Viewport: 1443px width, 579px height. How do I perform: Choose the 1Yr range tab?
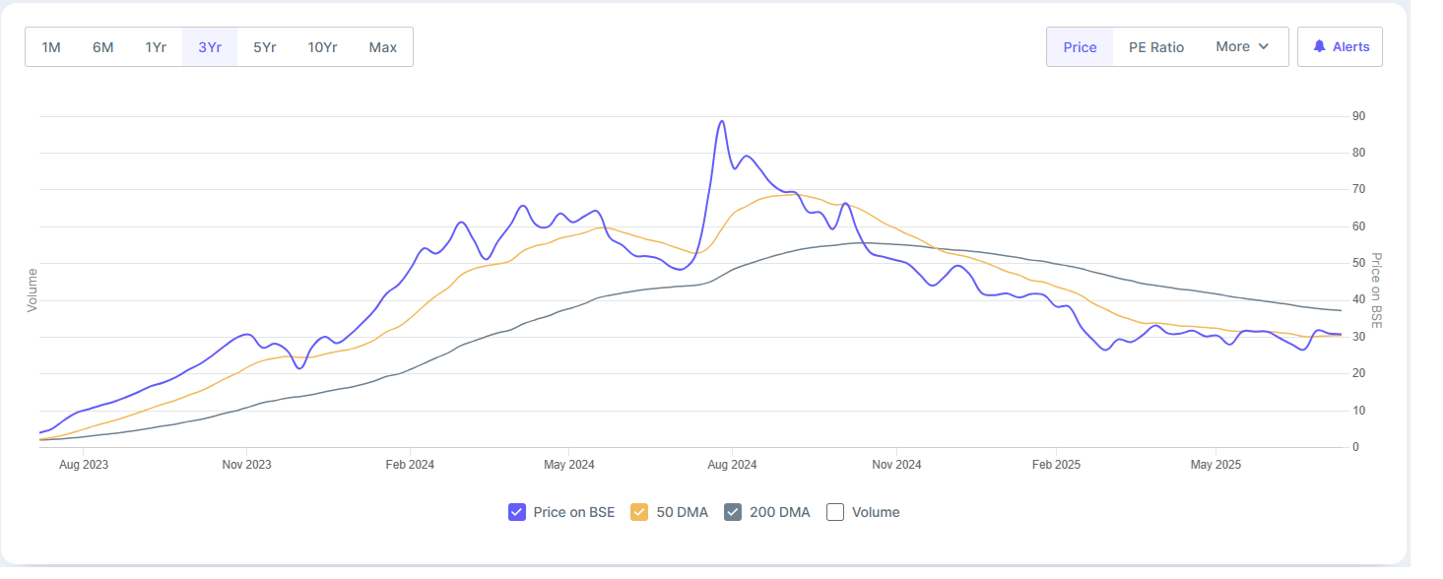(156, 47)
